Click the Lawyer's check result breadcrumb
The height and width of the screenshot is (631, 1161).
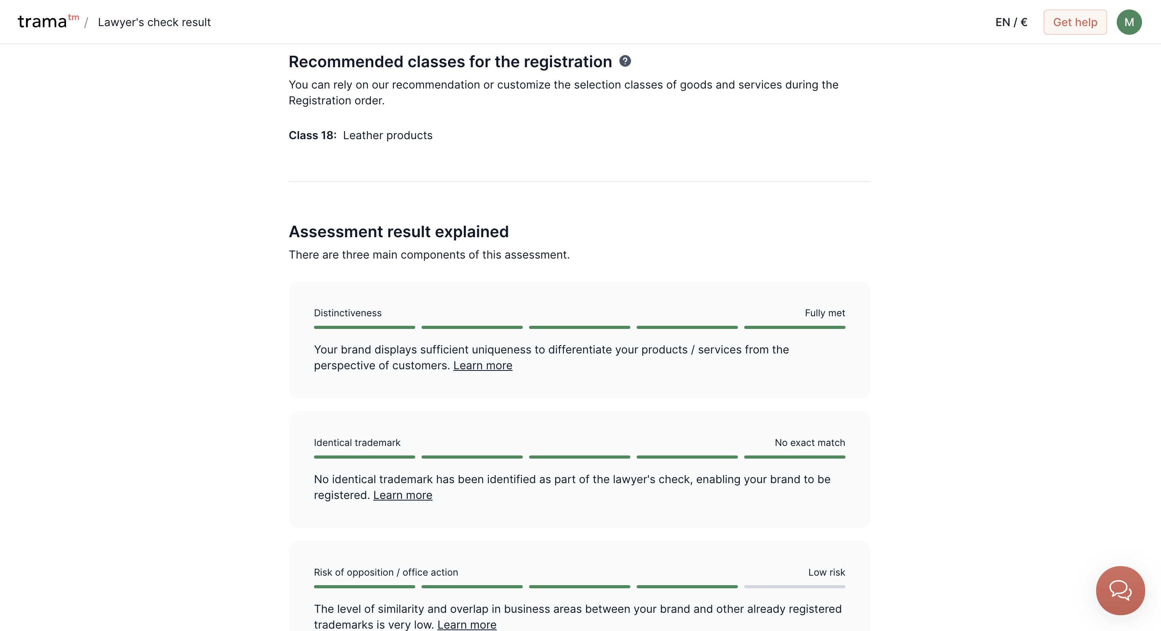coord(154,22)
